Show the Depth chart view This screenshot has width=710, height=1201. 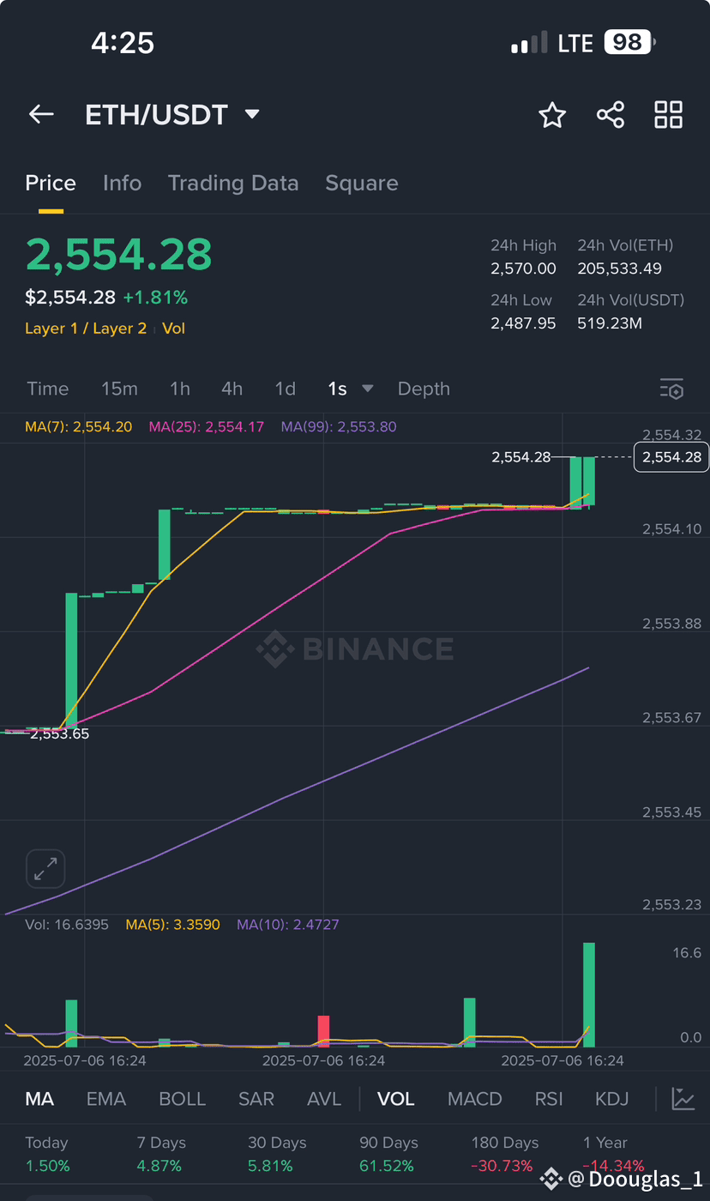click(x=424, y=389)
